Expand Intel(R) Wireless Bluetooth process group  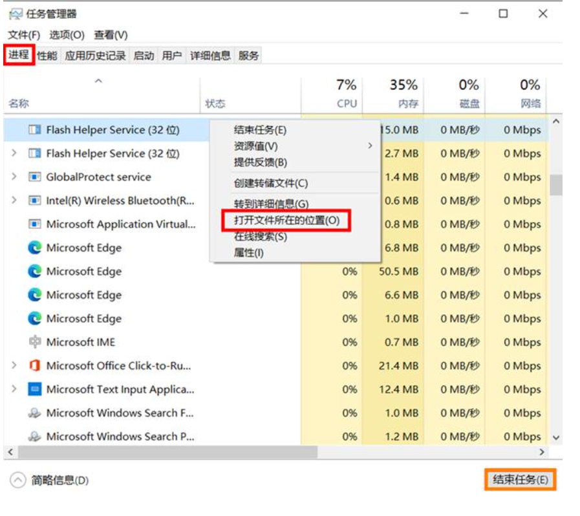click(14, 200)
